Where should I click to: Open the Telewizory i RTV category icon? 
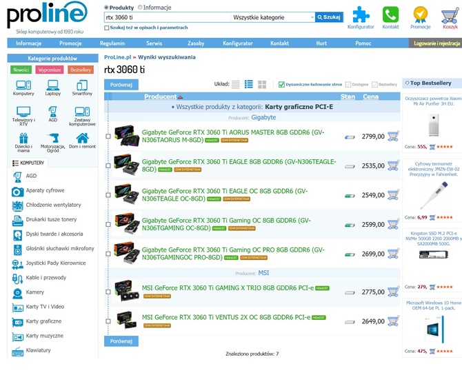click(23, 112)
